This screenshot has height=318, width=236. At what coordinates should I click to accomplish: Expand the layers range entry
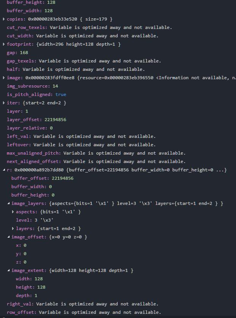13,228
